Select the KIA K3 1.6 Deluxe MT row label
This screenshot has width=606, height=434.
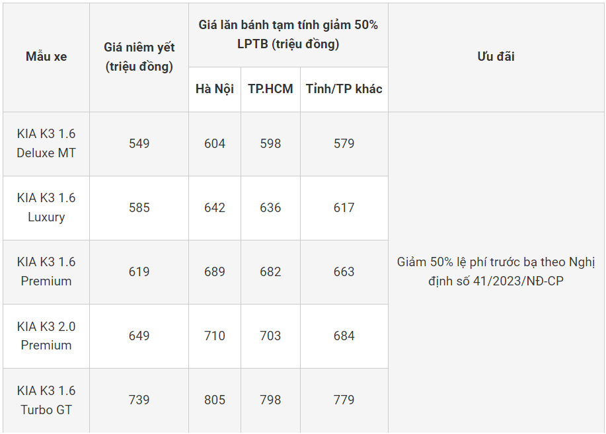[x=46, y=143]
